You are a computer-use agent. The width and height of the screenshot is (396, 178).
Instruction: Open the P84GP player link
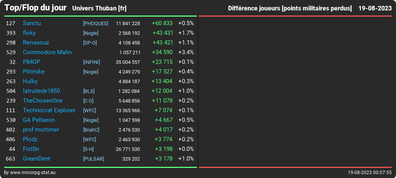tap(31, 62)
